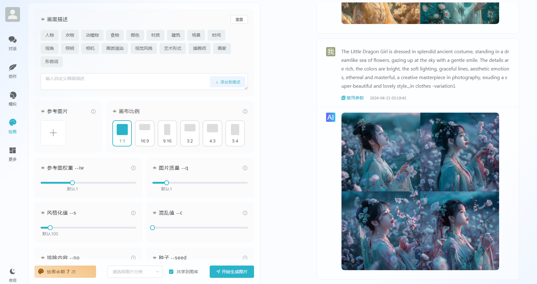Open the 相机 tag category
Screen dimensions: 537x284
pyautogui.click(x=90, y=48)
